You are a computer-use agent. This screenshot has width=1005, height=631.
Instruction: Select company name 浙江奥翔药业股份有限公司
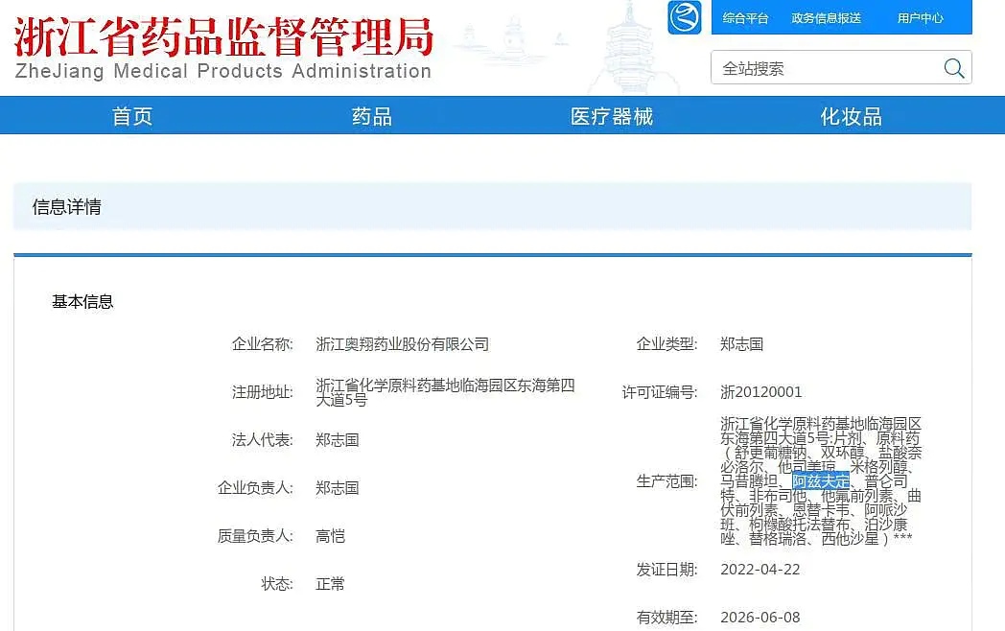click(x=402, y=344)
